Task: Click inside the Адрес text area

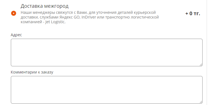Action: [106, 53]
